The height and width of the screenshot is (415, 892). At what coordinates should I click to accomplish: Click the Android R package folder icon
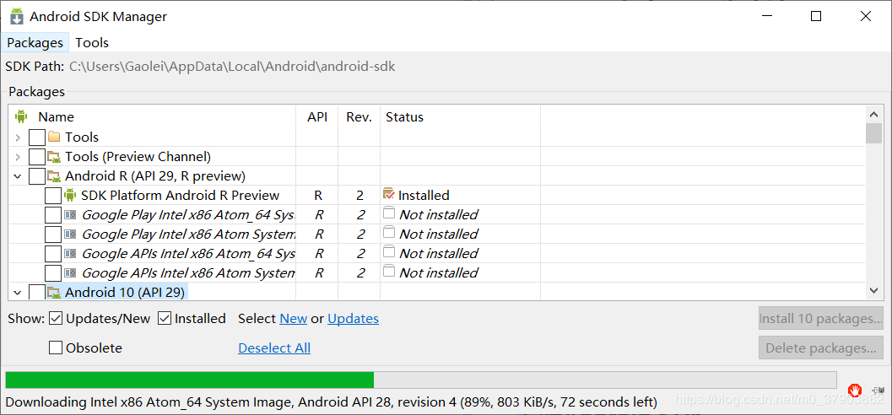pyautogui.click(x=54, y=175)
